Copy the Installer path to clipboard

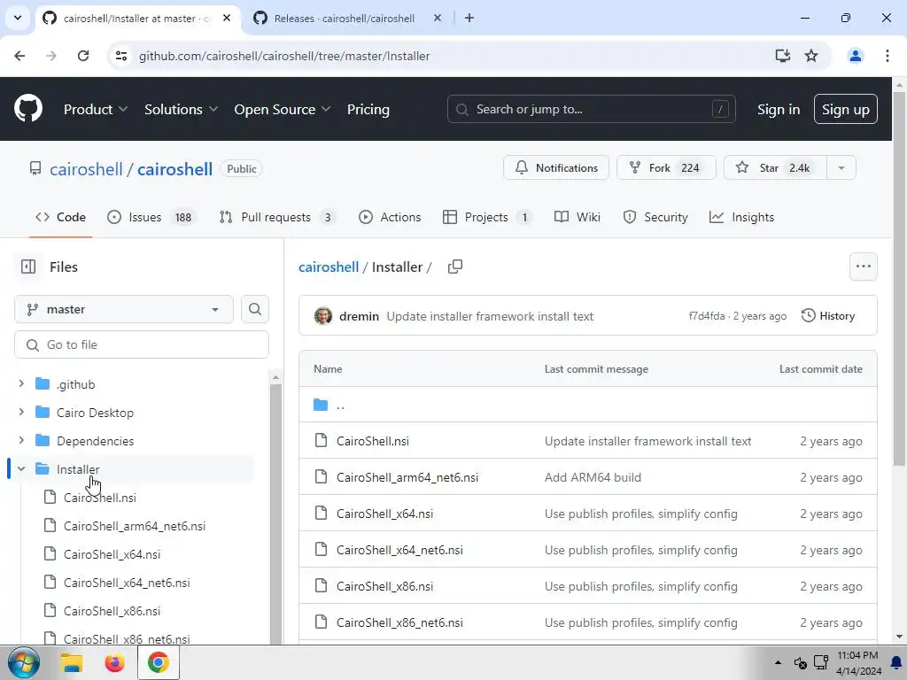(x=455, y=267)
